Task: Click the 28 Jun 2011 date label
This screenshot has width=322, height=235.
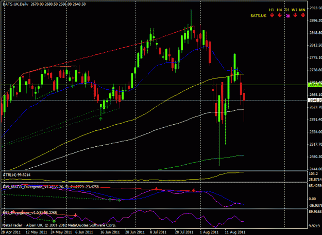Action: pos(135,232)
